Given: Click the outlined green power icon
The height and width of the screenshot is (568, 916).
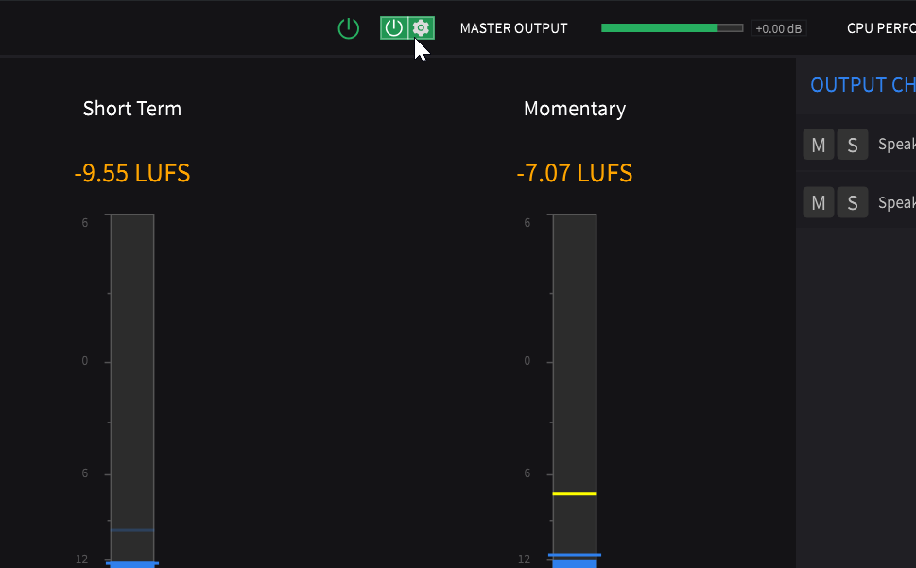Looking at the screenshot, I should tap(348, 28).
